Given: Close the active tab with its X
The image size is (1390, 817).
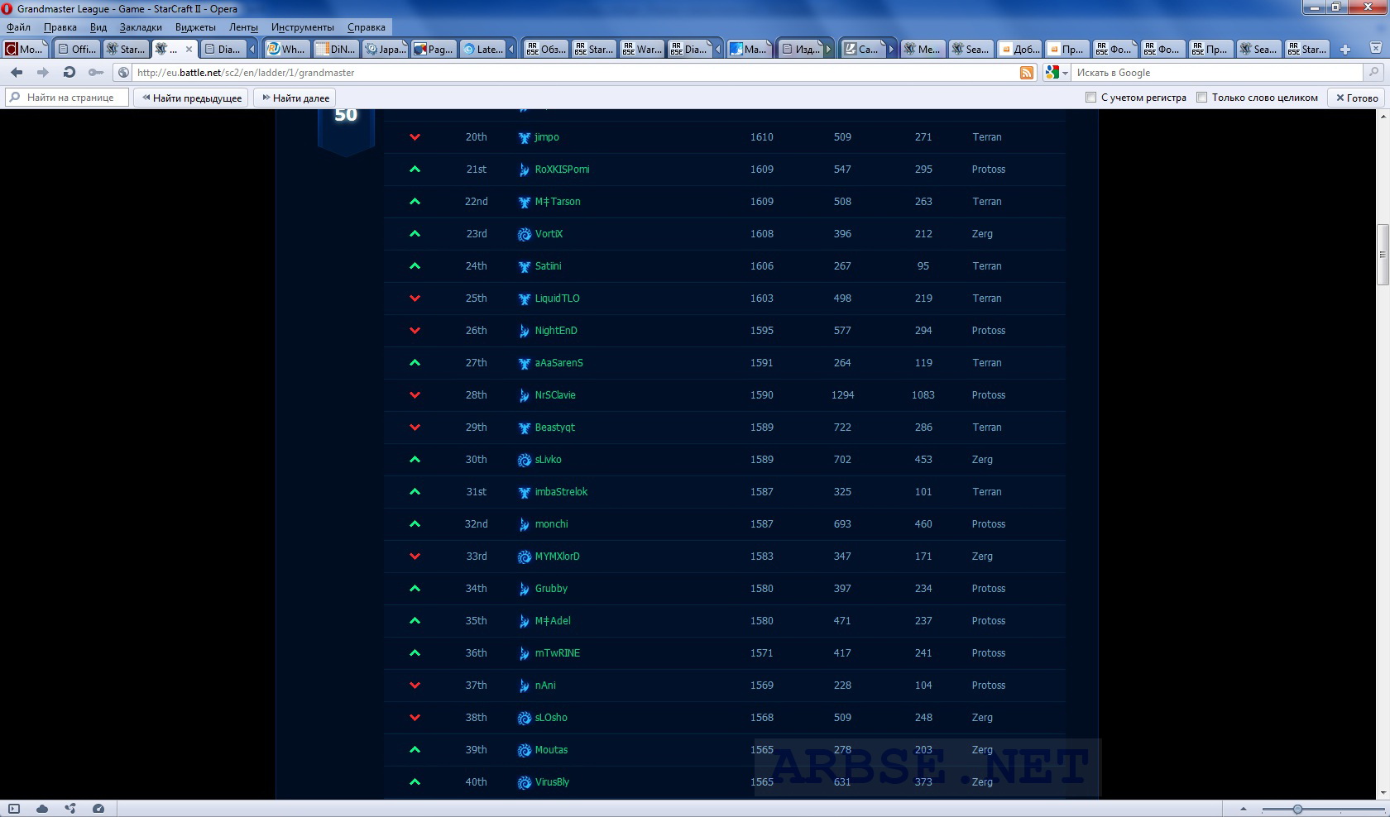Looking at the screenshot, I should [x=189, y=50].
